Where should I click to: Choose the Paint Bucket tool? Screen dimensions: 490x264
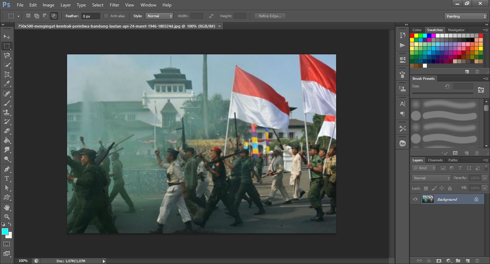coord(7,140)
